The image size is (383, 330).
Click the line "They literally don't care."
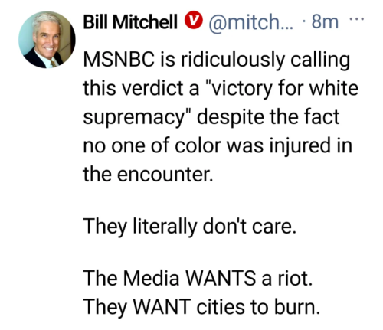pyautogui.click(x=189, y=226)
